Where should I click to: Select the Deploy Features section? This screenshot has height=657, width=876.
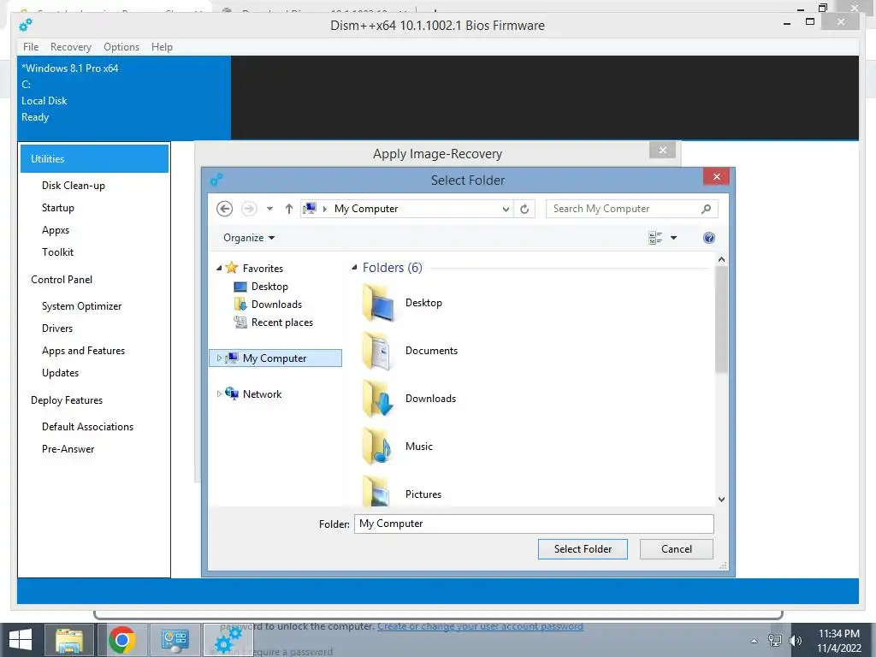(67, 400)
